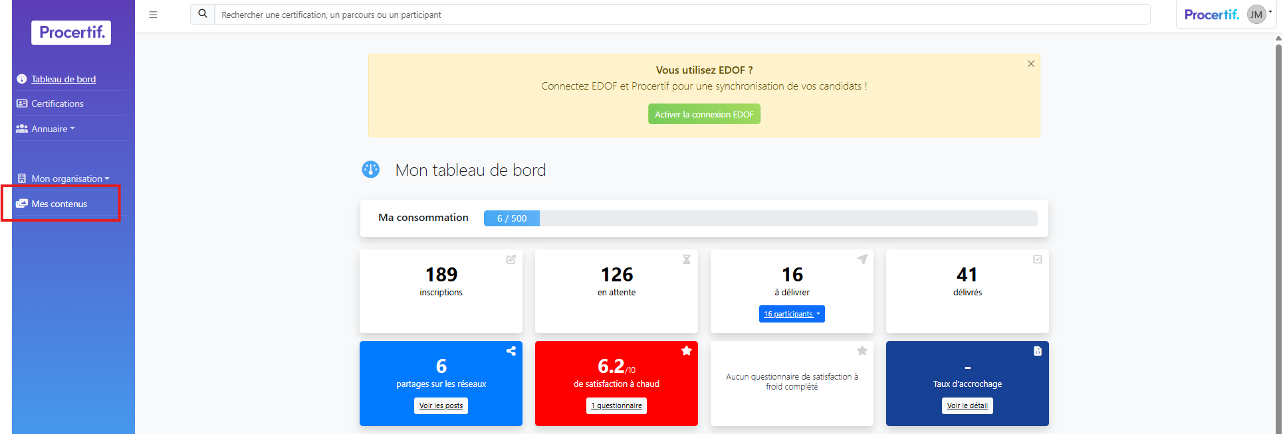Screen dimensions: 1283x434
Task: Click the dashboard gauge icon beside the title
Action: tap(370, 170)
